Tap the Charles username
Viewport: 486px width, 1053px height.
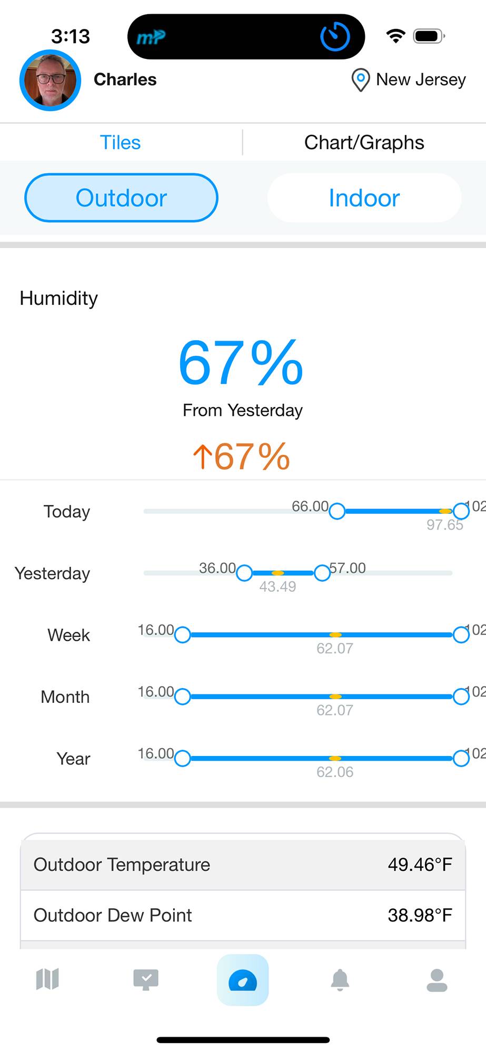coord(125,80)
